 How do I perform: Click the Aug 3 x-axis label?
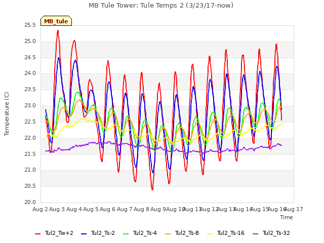click(x=57, y=209)
